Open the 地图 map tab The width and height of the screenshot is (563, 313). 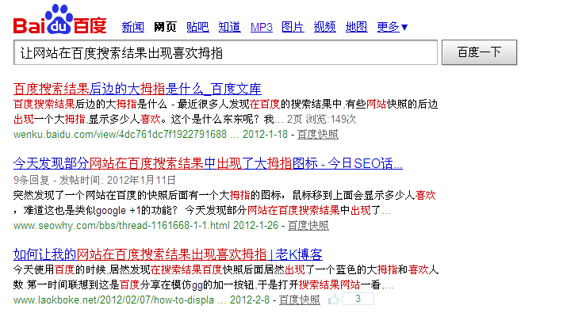(x=356, y=27)
